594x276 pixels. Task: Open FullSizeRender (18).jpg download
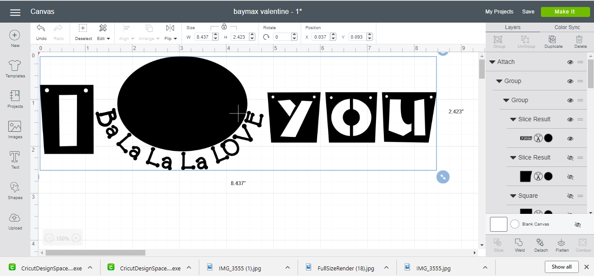tap(346, 268)
